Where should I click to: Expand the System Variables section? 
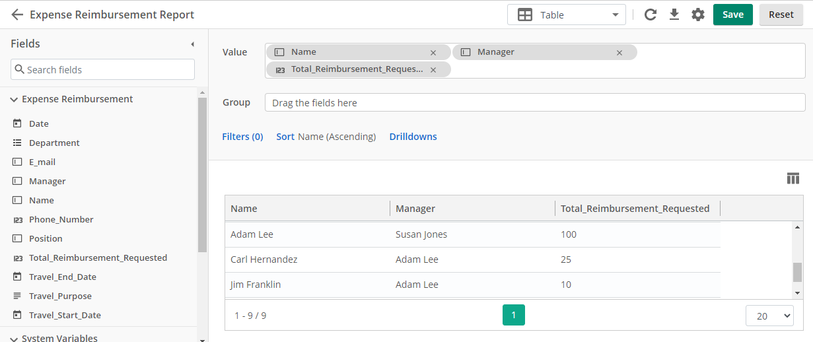(14, 338)
